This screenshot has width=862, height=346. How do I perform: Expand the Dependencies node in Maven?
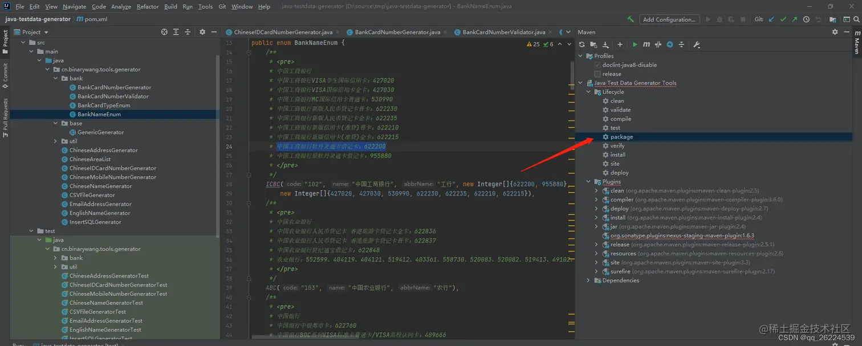[x=588, y=280]
